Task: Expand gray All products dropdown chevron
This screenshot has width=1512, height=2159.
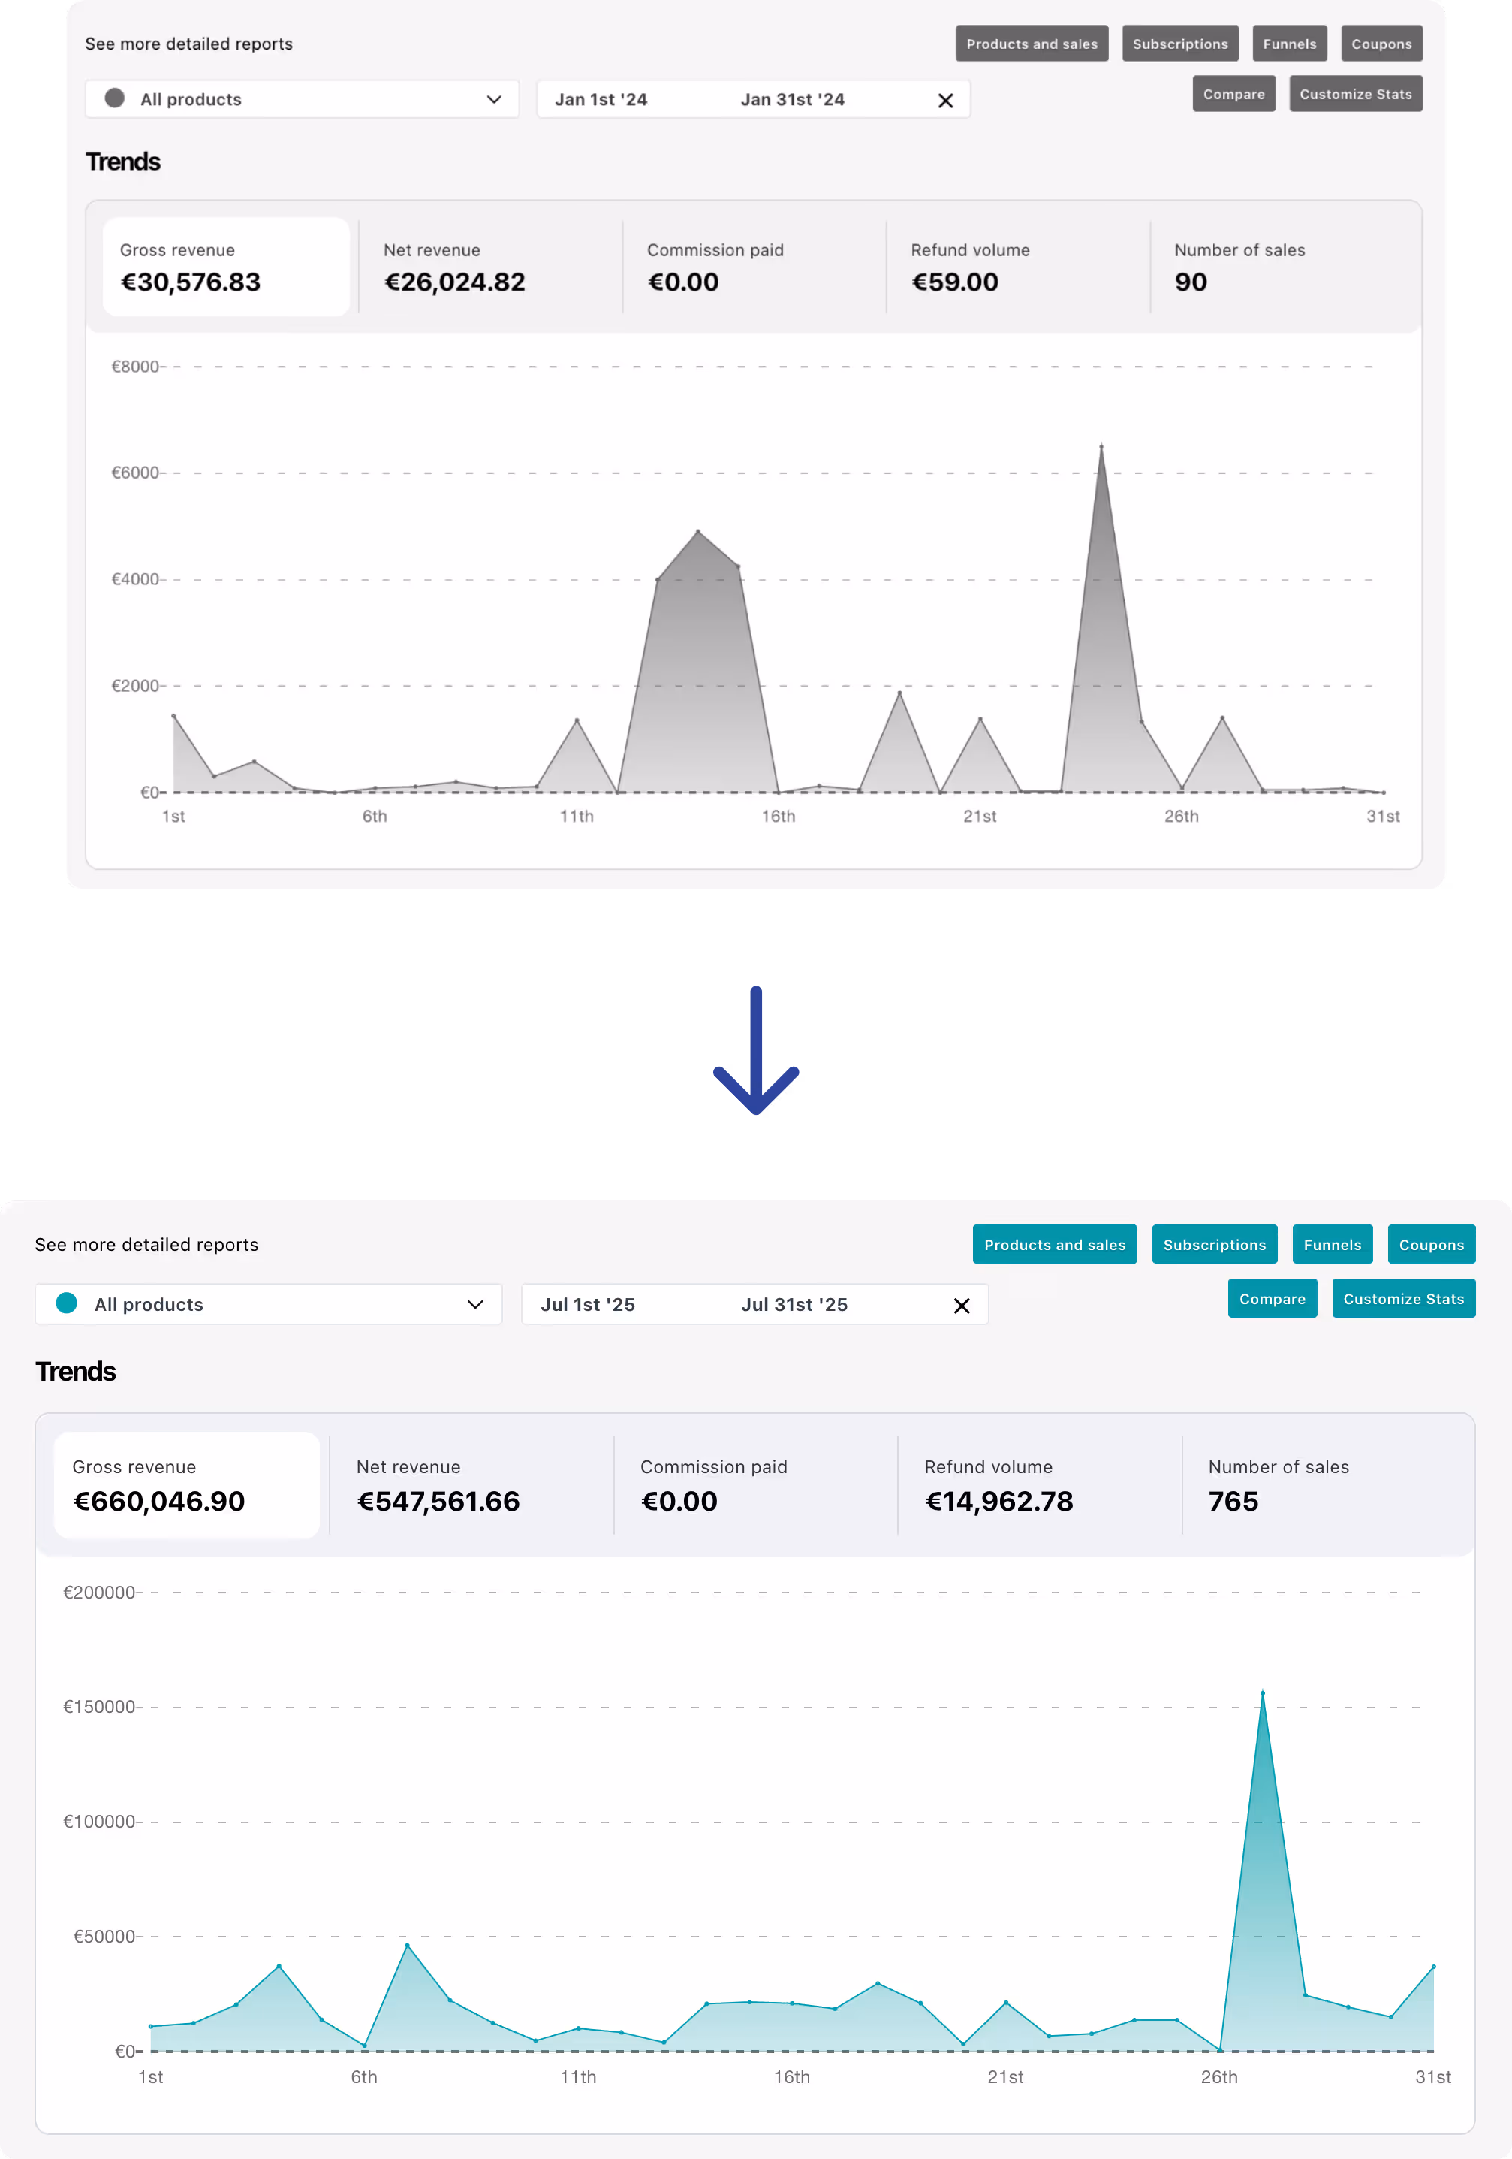Action: tap(493, 100)
